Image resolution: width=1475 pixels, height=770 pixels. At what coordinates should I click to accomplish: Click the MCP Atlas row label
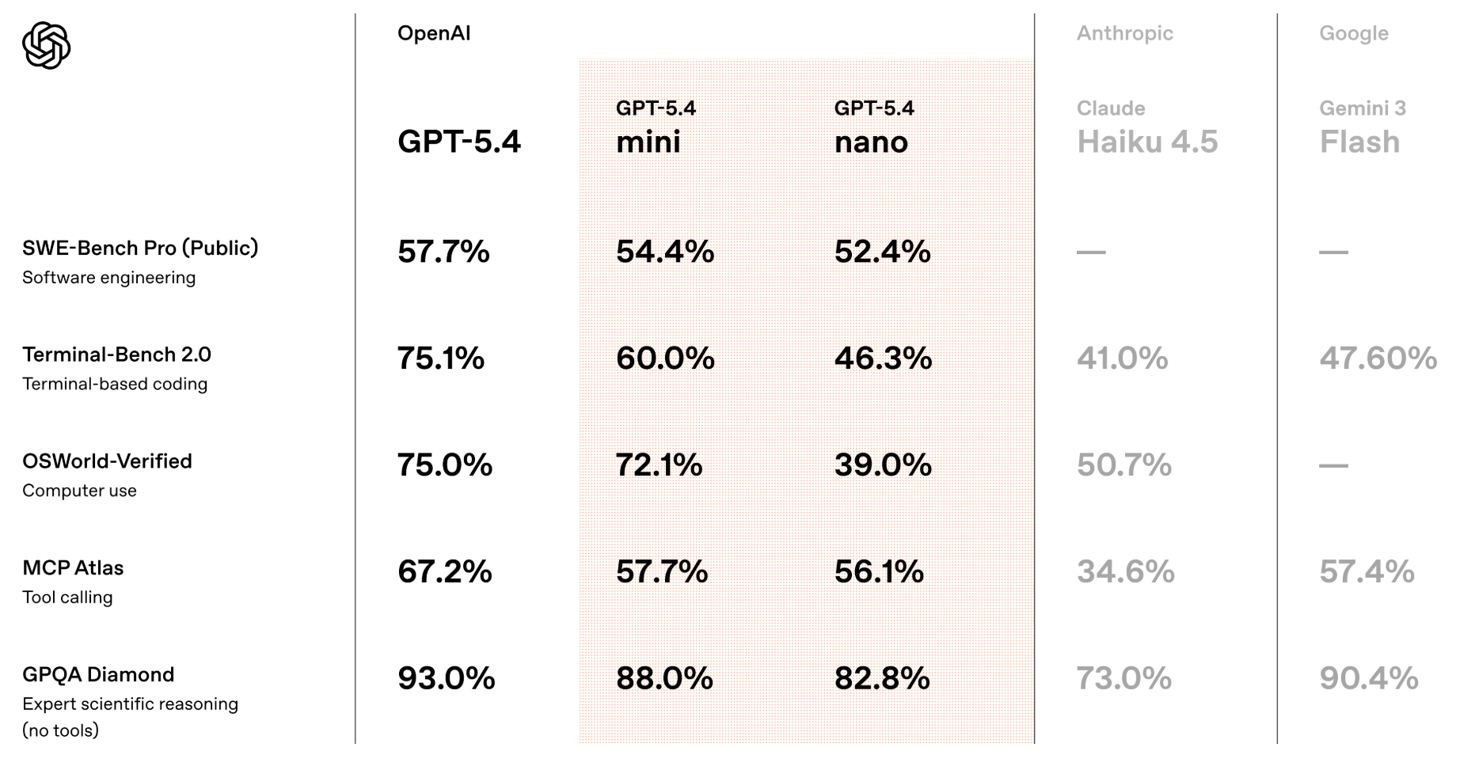click(x=73, y=568)
